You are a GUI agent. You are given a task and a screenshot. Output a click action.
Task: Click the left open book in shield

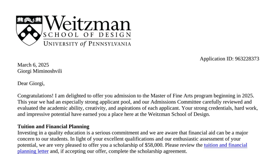[20, 20]
